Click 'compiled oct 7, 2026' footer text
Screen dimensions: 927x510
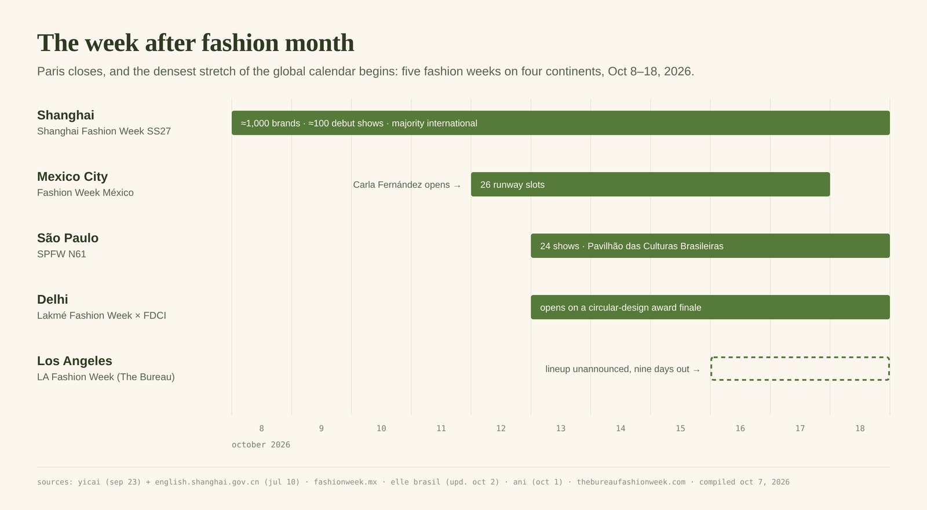[x=744, y=482]
